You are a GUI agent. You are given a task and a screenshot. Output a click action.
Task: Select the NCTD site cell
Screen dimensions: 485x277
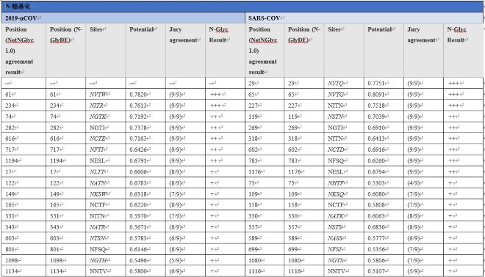[x=344, y=149]
